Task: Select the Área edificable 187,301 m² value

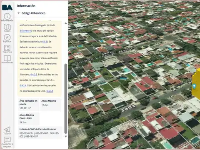Action: coord(25,108)
